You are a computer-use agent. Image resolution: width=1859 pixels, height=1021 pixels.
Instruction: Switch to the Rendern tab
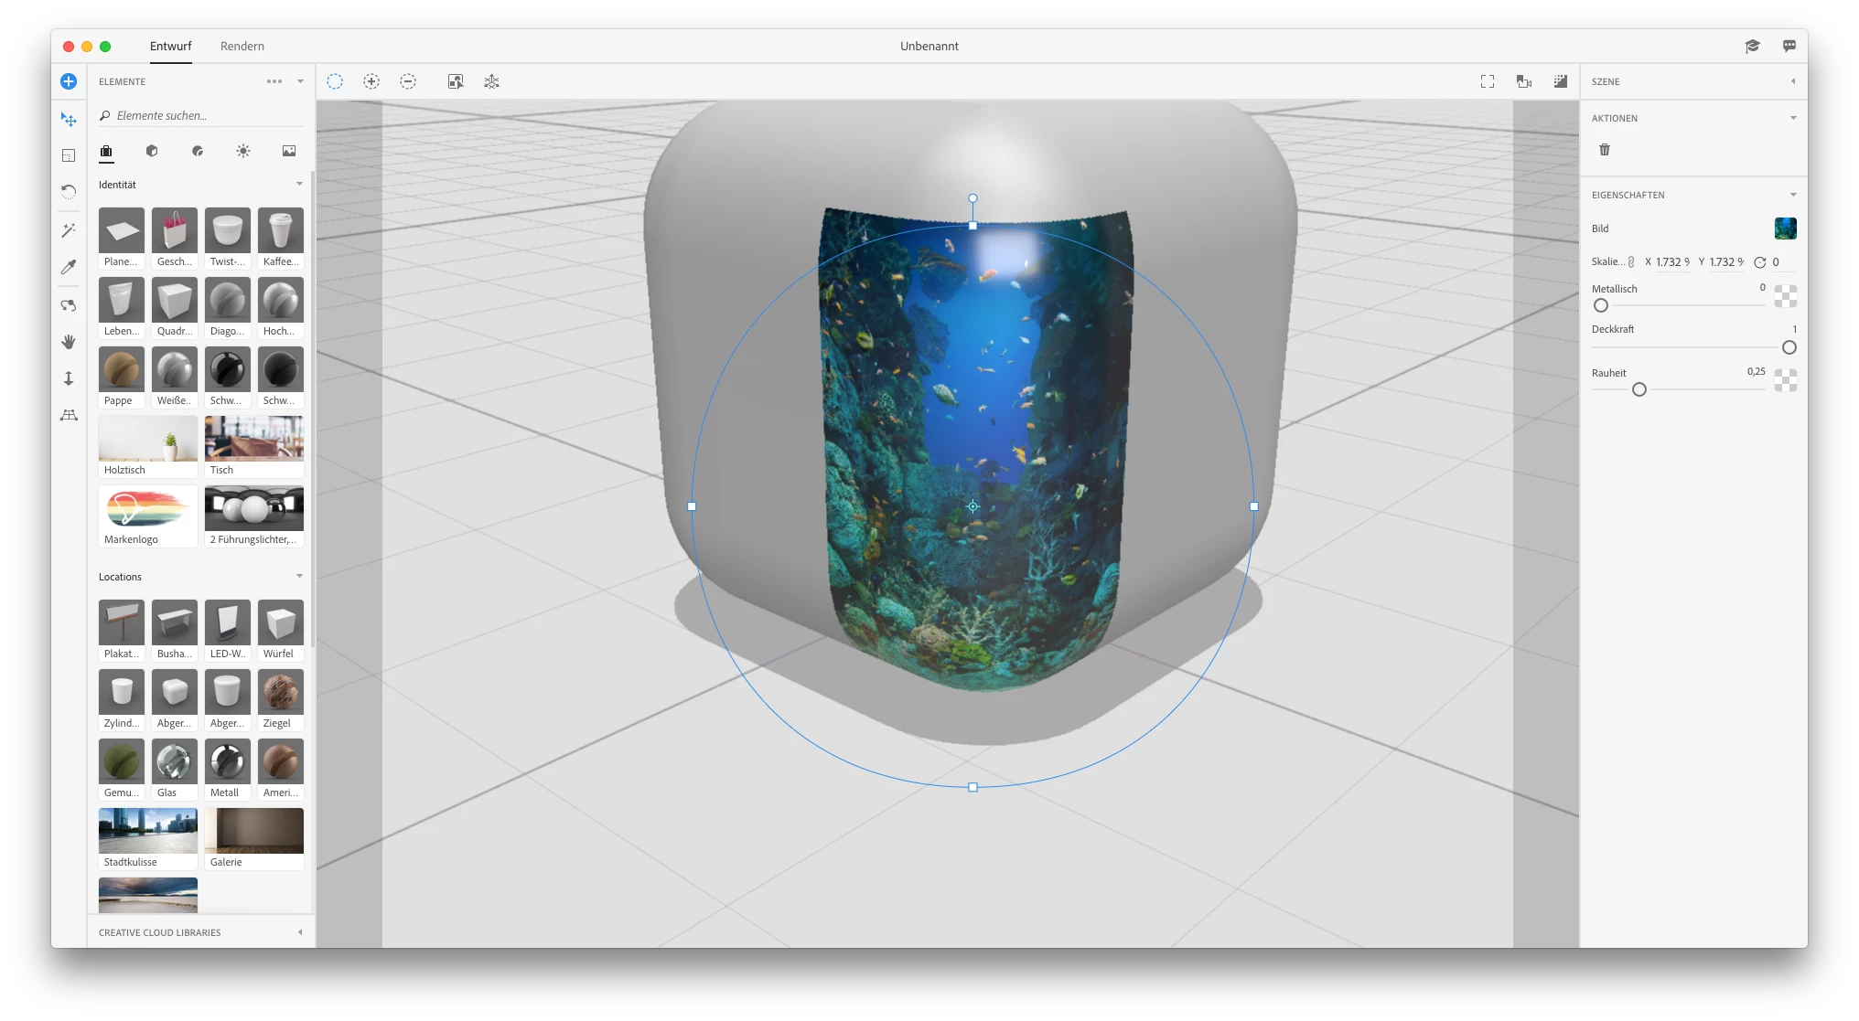242,46
